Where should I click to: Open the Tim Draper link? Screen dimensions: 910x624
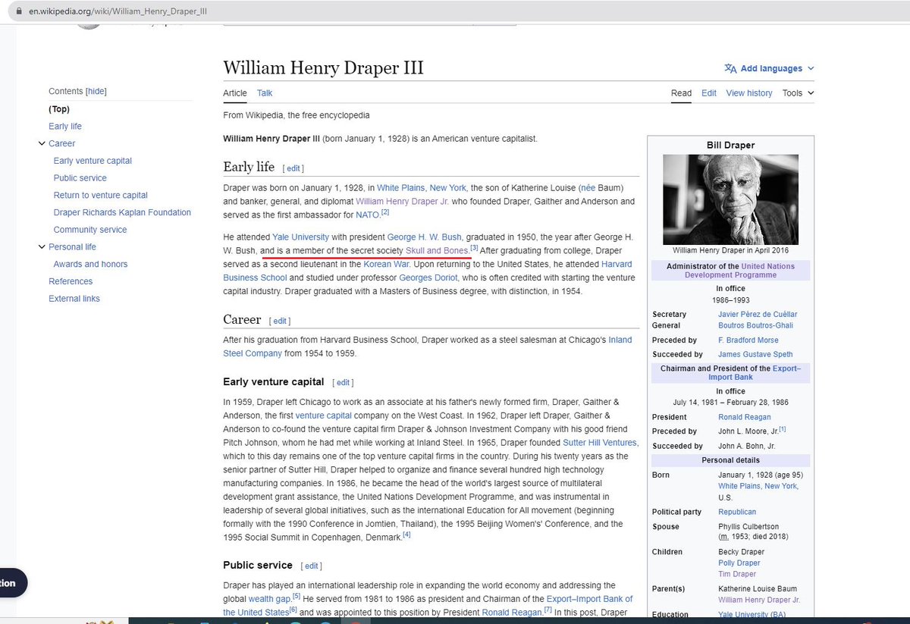pyautogui.click(x=737, y=575)
